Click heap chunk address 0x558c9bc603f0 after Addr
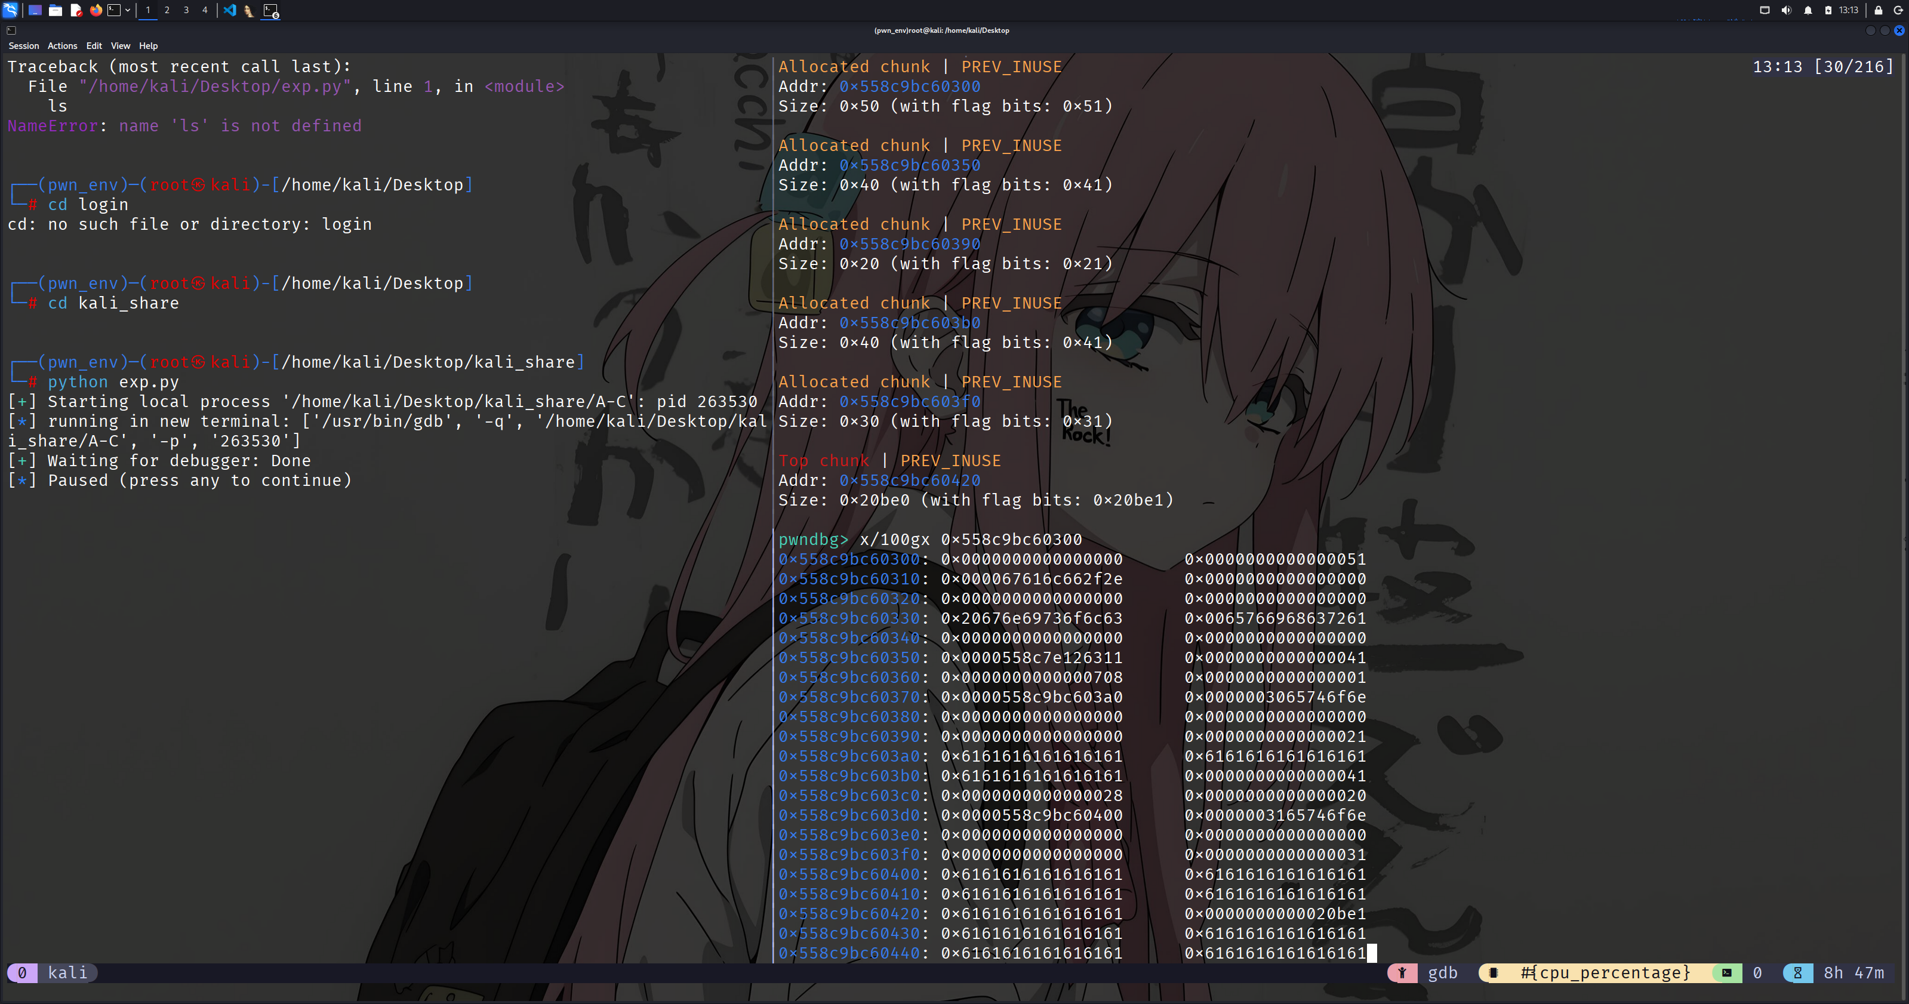The height and width of the screenshot is (1004, 1909). point(910,402)
